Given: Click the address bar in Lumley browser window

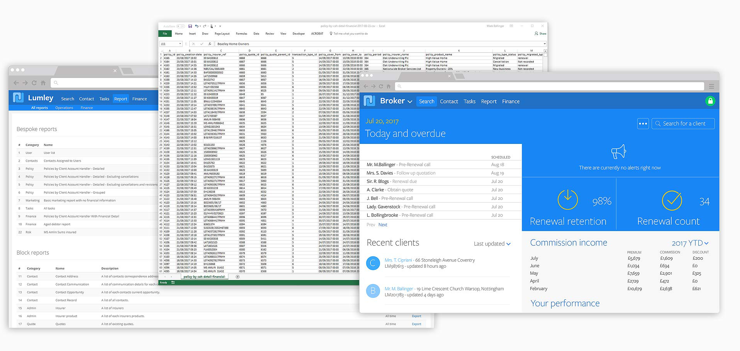Looking at the screenshot, I should click(104, 83).
